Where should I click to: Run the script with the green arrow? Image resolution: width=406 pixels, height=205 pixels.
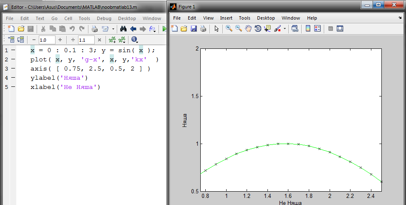click(164, 29)
